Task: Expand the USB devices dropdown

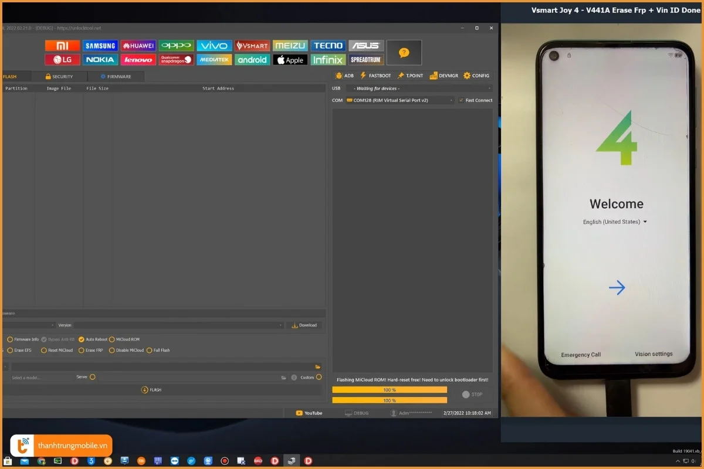Action: click(418, 89)
